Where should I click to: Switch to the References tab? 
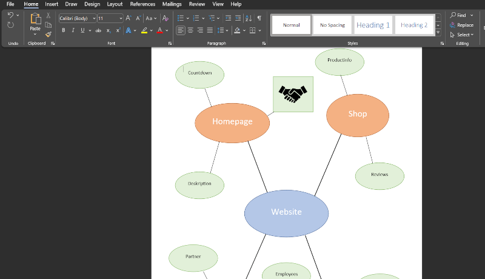point(142,4)
